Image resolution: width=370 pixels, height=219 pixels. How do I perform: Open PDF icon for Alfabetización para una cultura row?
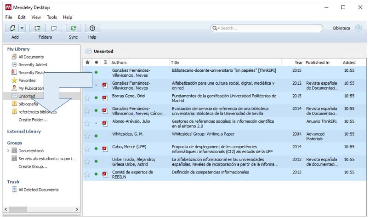point(105,85)
